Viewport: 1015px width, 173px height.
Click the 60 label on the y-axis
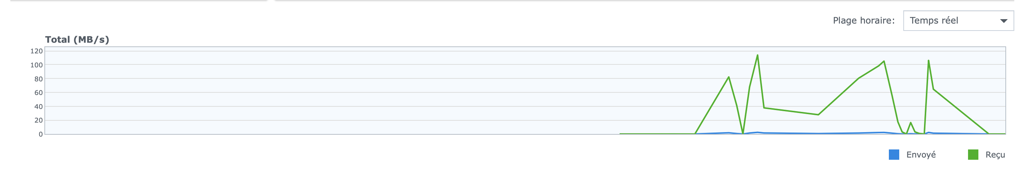click(x=38, y=93)
